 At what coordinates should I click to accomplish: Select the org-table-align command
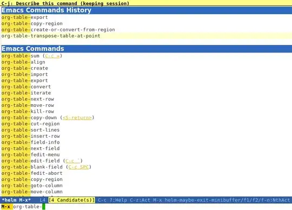23,62
